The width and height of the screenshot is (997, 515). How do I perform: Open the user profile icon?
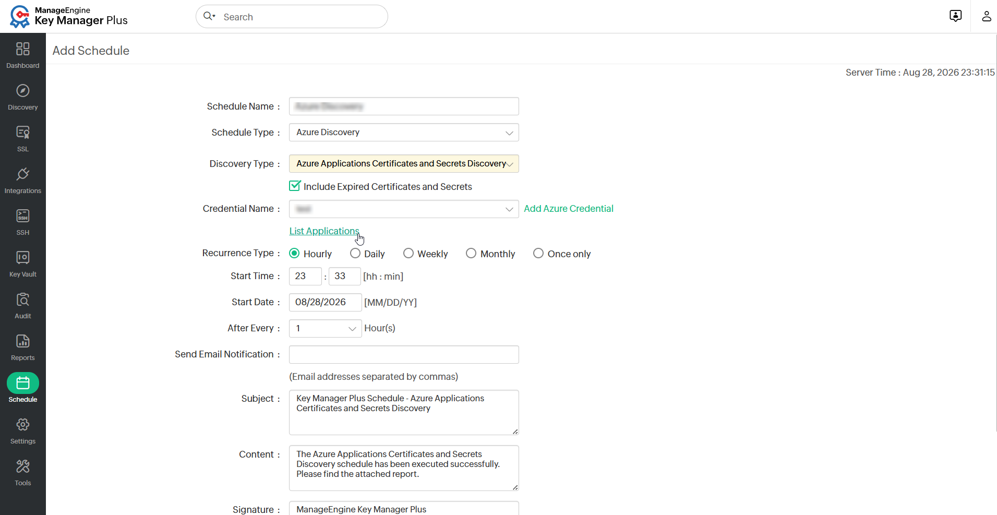(986, 16)
